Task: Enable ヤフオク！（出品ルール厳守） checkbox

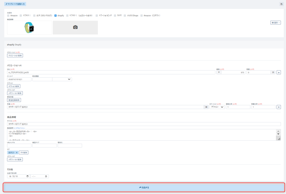Action: 67,16
